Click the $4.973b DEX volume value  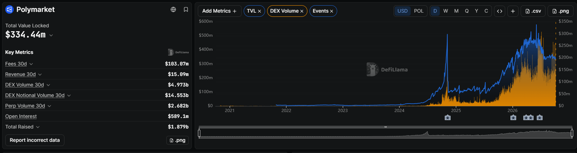pos(178,85)
